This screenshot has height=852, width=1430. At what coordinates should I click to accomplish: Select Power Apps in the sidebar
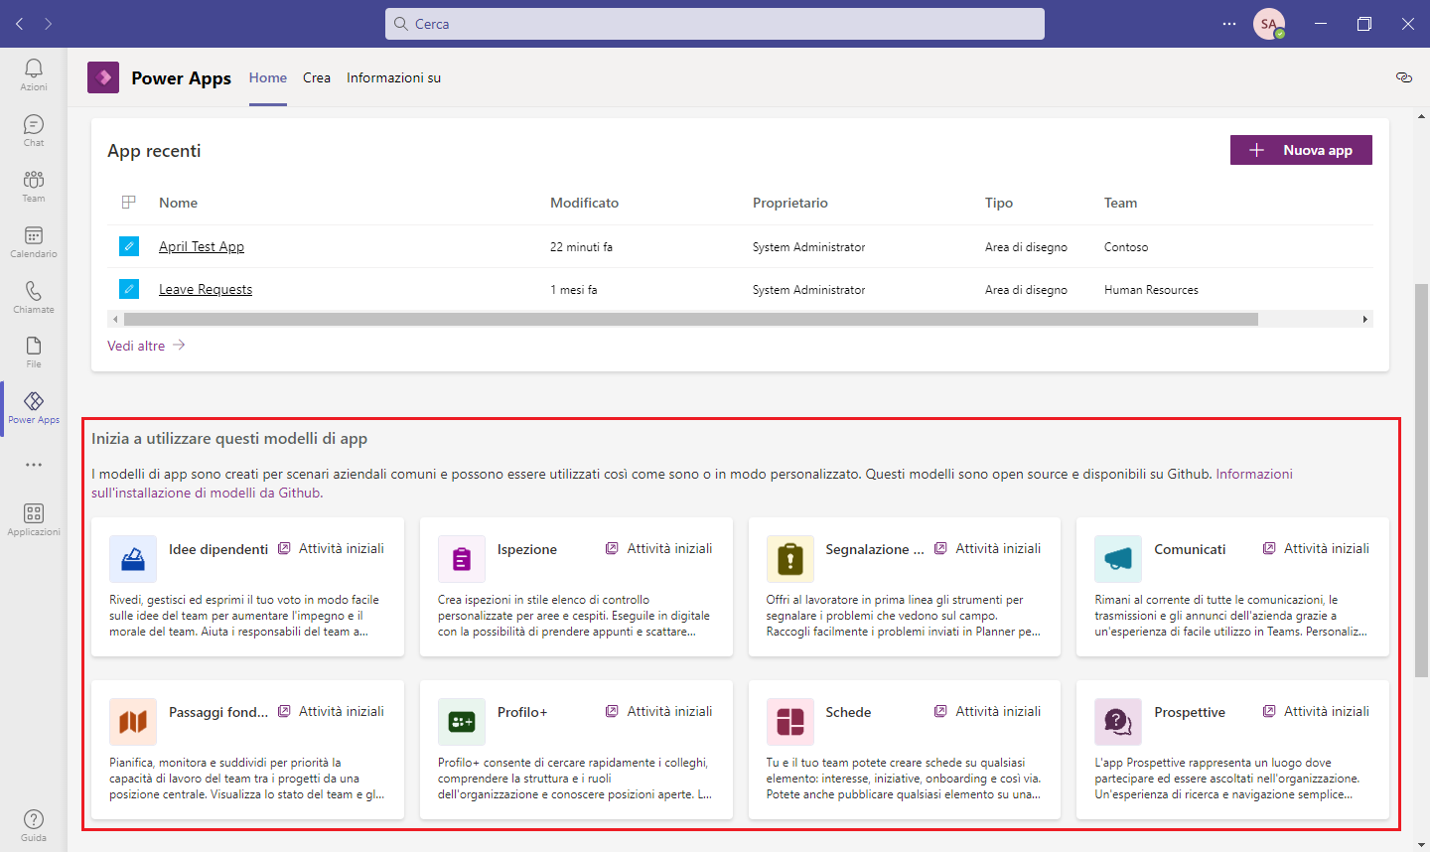coord(34,407)
